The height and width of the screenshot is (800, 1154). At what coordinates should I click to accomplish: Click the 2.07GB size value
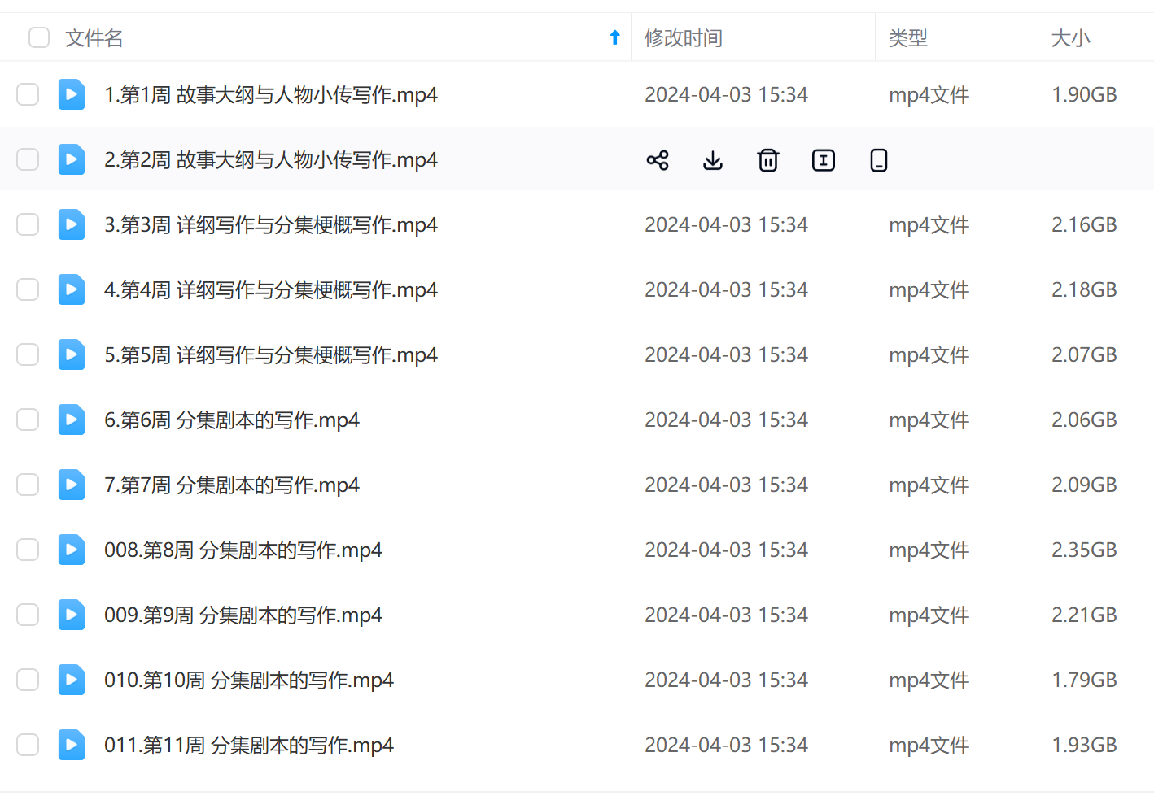[x=1084, y=355]
